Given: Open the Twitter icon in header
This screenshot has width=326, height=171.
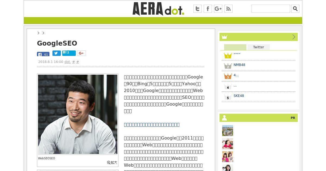Looking at the screenshot, I should tap(198, 9).
